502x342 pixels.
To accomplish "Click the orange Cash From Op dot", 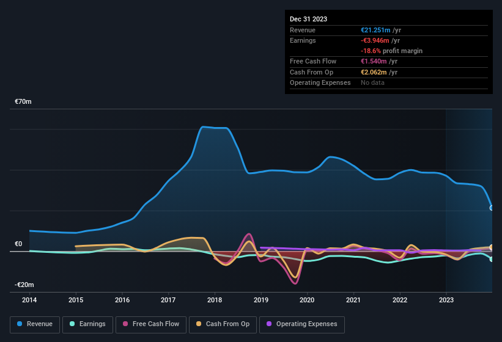I will coord(199,324).
